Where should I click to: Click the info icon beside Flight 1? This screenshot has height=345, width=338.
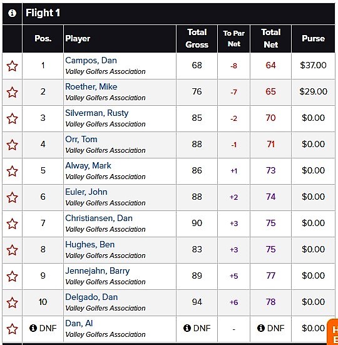click(x=12, y=13)
